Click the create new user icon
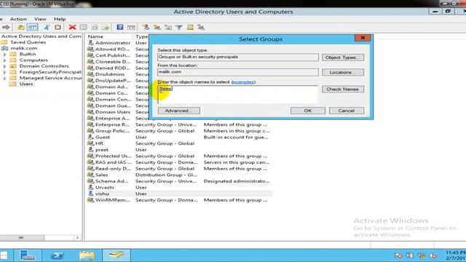This screenshot has height=262, width=466. [x=146, y=28]
